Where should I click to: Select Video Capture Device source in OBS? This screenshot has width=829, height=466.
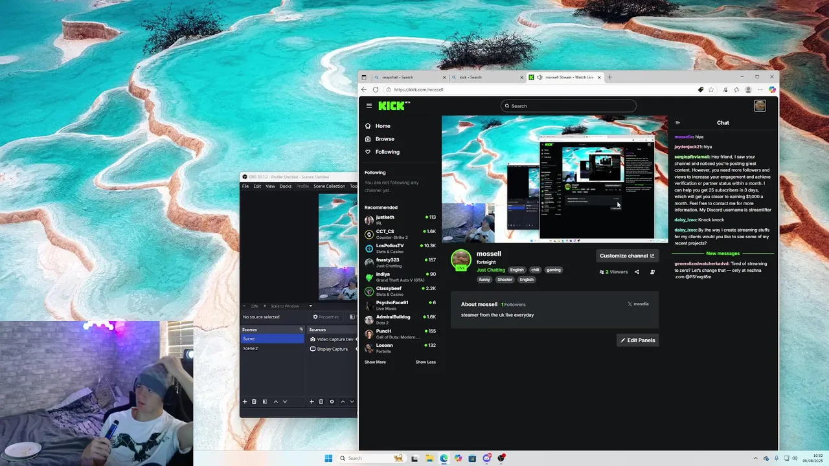pyautogui.click(x=332, y=339)
